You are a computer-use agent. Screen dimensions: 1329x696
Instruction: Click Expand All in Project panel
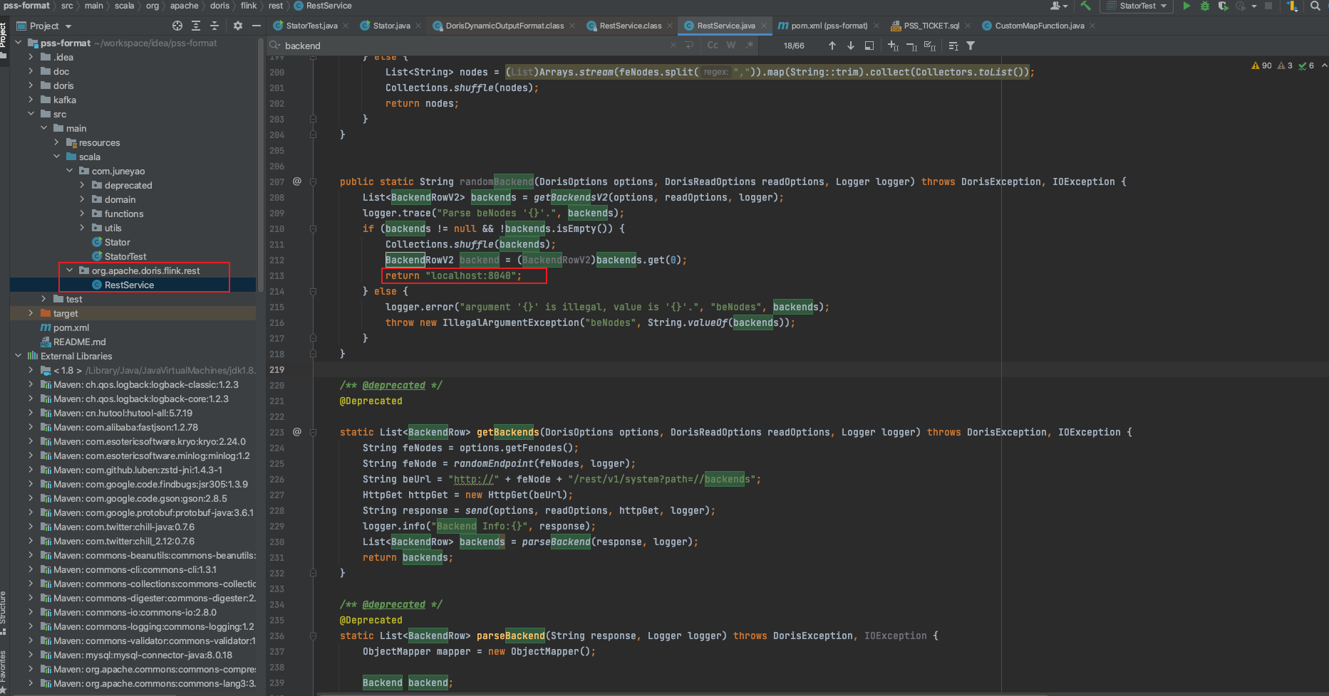click(x=196, y=26)
